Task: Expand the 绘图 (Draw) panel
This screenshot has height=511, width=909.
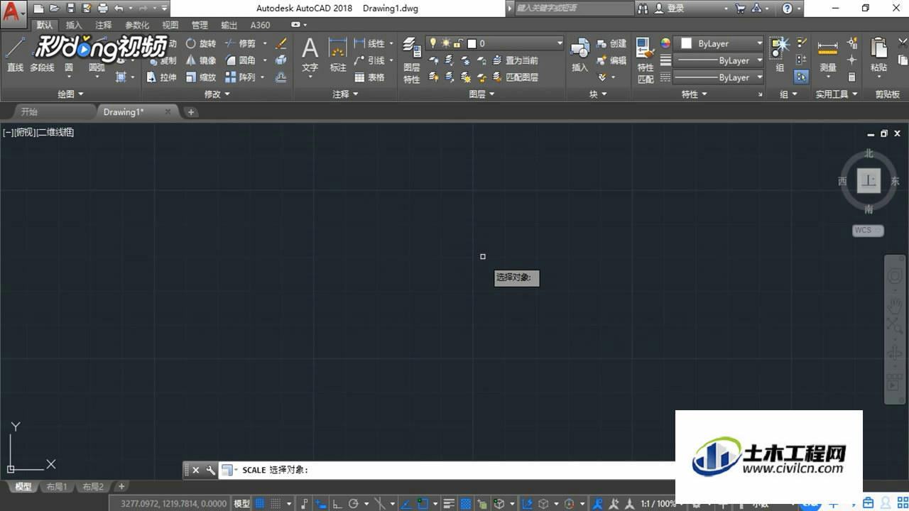Action: (70, 94)
